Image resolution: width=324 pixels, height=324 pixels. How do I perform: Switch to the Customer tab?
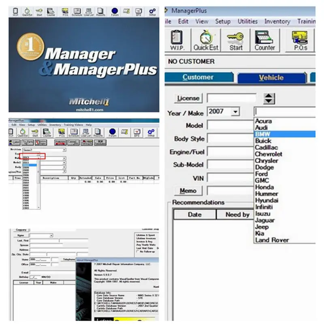click(199, 77)
